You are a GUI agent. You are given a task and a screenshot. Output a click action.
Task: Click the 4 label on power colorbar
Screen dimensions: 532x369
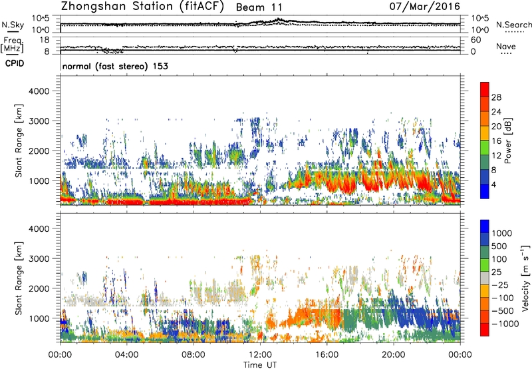(493, 184)
